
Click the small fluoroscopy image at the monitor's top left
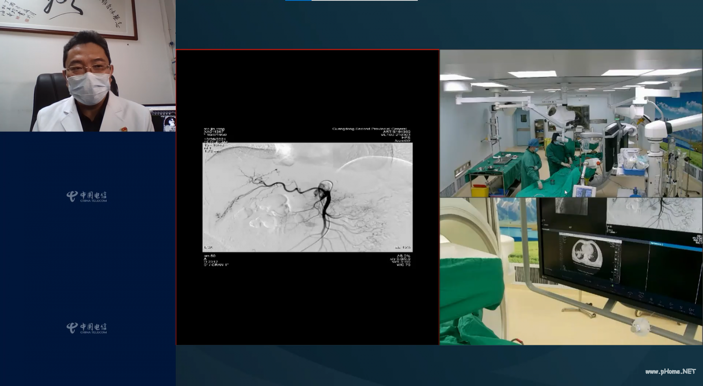pos(572,206)
